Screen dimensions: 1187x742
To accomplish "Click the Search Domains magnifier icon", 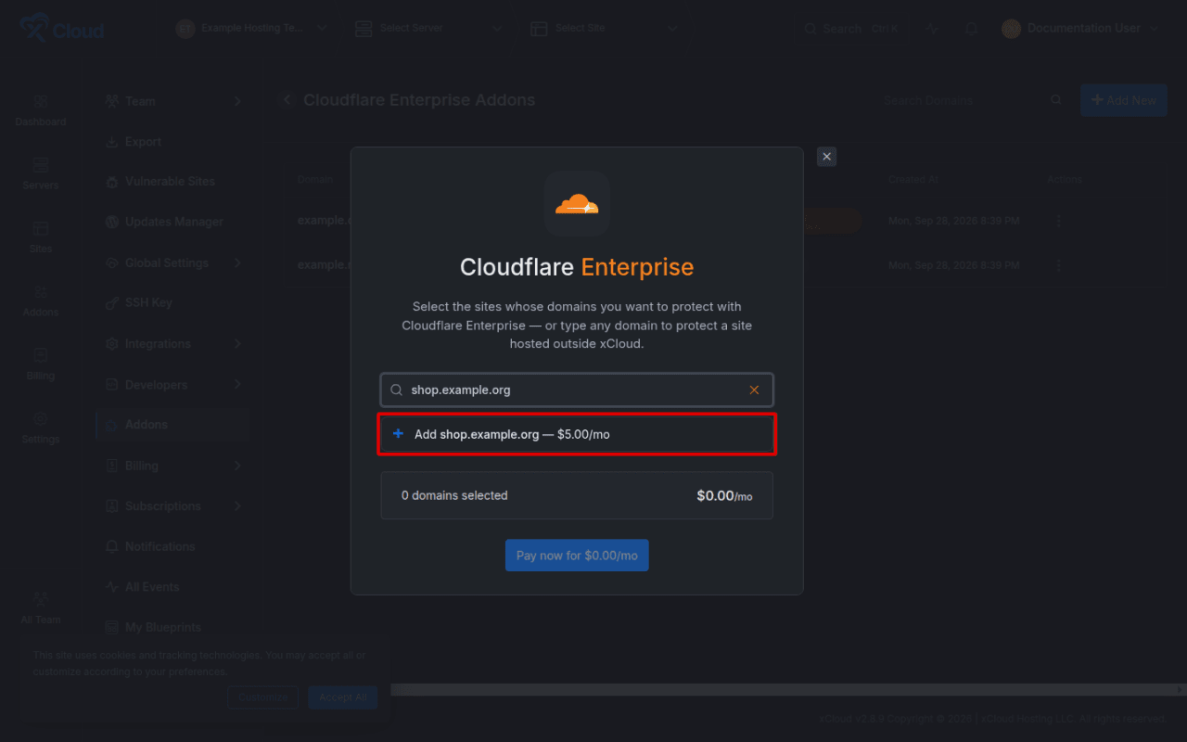I will 1056,100.
